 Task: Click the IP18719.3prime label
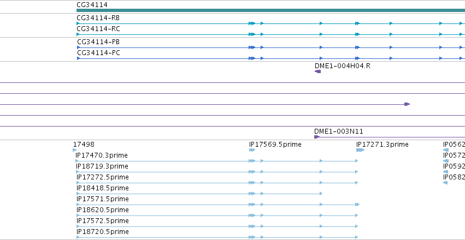pyautogui.click(x=102, y=166)
